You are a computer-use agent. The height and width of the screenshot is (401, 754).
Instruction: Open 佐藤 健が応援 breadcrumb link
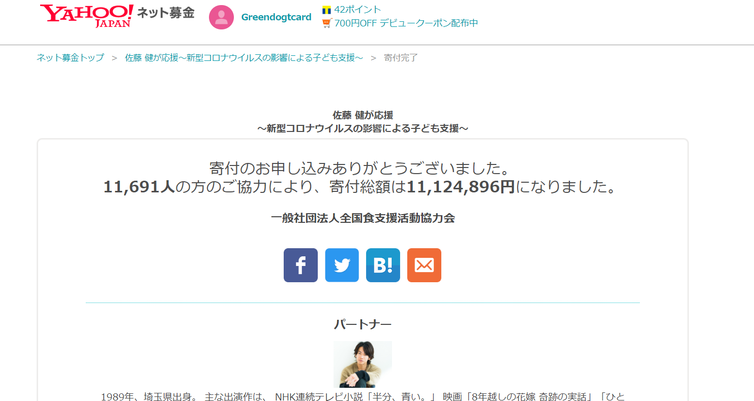pyautogui.click(x=244, y=58)
